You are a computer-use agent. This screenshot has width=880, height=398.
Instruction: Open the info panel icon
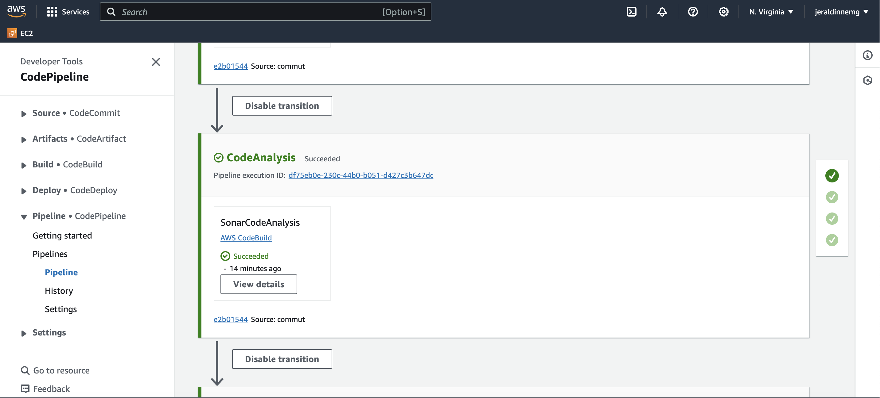867,55
